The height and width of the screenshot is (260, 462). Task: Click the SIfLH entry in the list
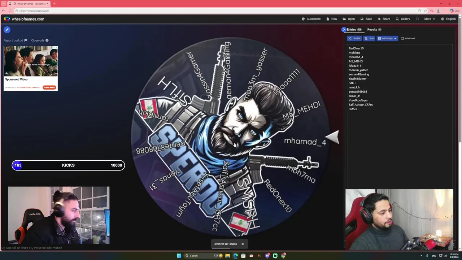click(x=352, y=83)
